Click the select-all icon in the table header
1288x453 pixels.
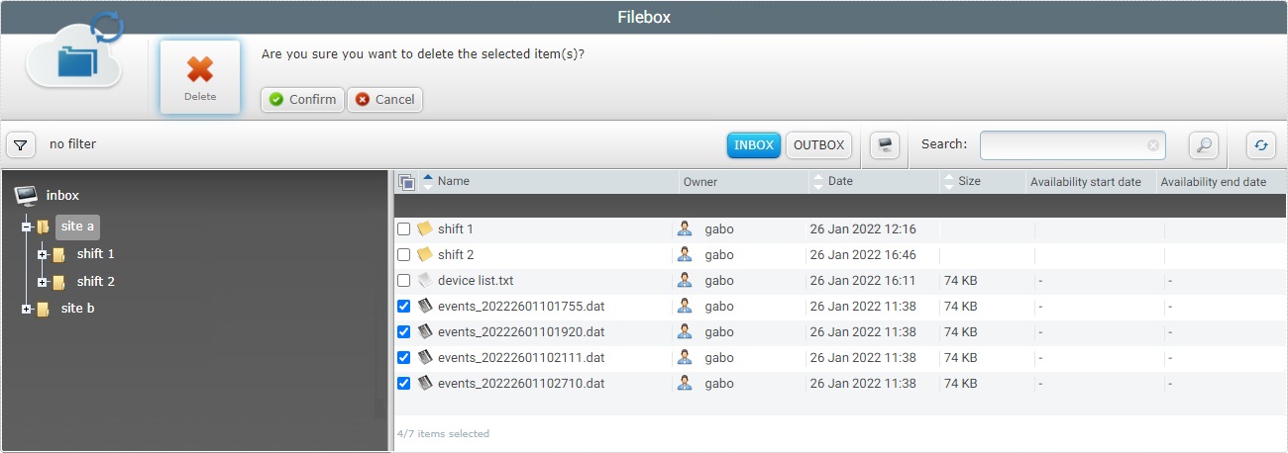coord(406,182)
